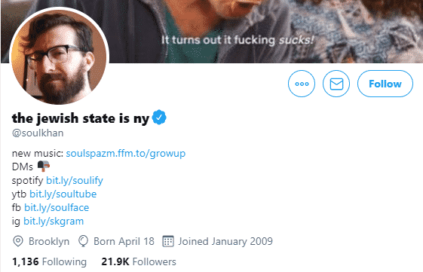Image resolution: width=423 pixels, height=272 pixels.
Task: Click the Brooklyn location text
Action: (x=49, y=241)
